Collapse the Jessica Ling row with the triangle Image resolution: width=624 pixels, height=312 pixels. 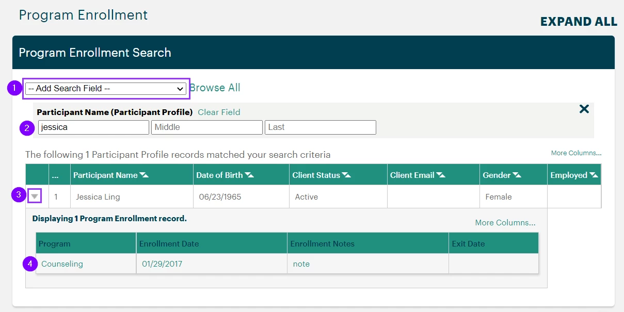coord(34,196)
